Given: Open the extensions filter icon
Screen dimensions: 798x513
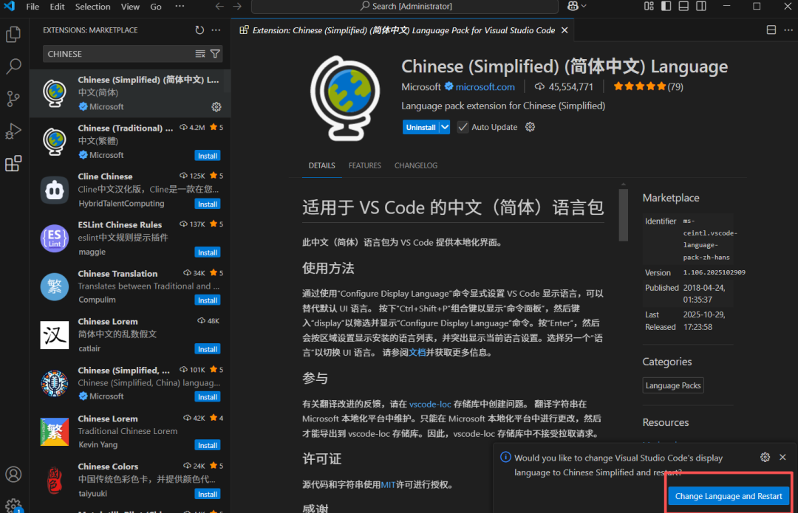Looking at the screenshot, I should coord(214,53).
